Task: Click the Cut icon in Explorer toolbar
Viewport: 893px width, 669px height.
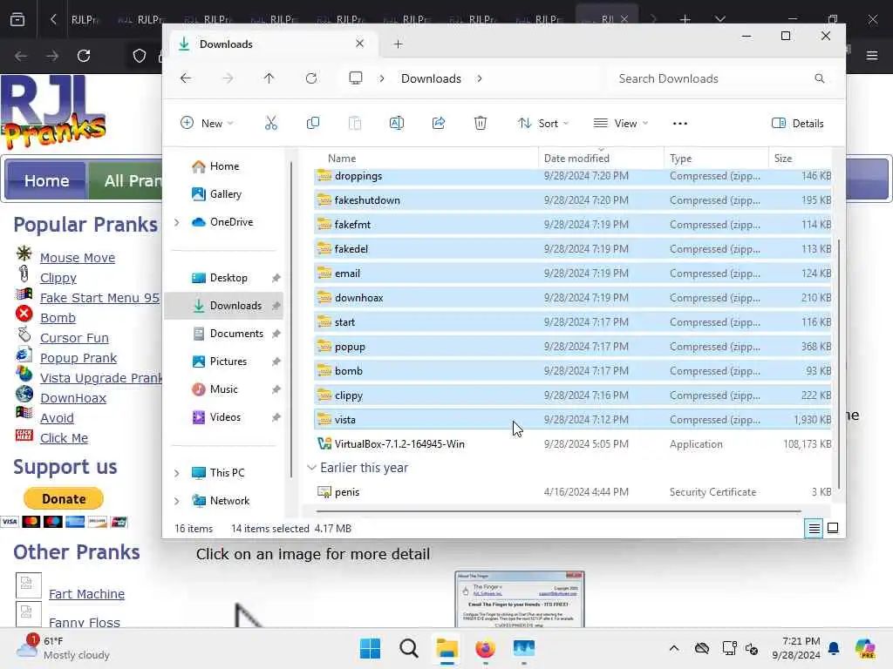Action: coord(271,123)
